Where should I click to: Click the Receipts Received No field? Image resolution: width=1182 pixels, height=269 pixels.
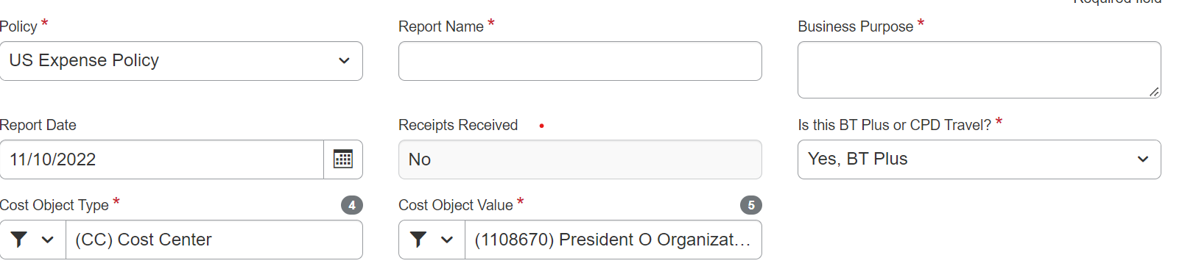(580, 159)
